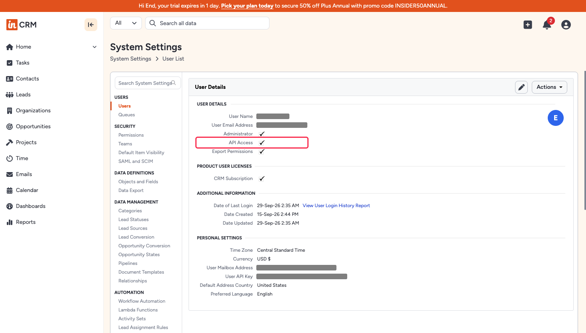Open View User Login History Report

(x=336, y=206)
